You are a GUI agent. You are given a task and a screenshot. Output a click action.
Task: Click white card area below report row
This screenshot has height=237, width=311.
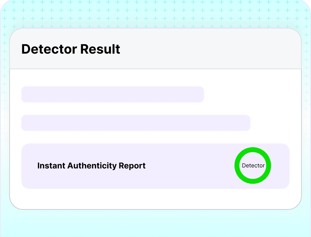click(x=155, y=198)
